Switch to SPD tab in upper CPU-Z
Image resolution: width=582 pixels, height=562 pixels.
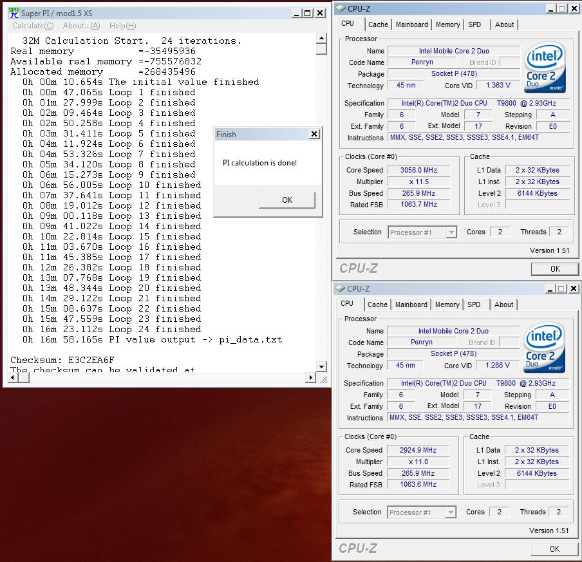[x=474, y=24]
